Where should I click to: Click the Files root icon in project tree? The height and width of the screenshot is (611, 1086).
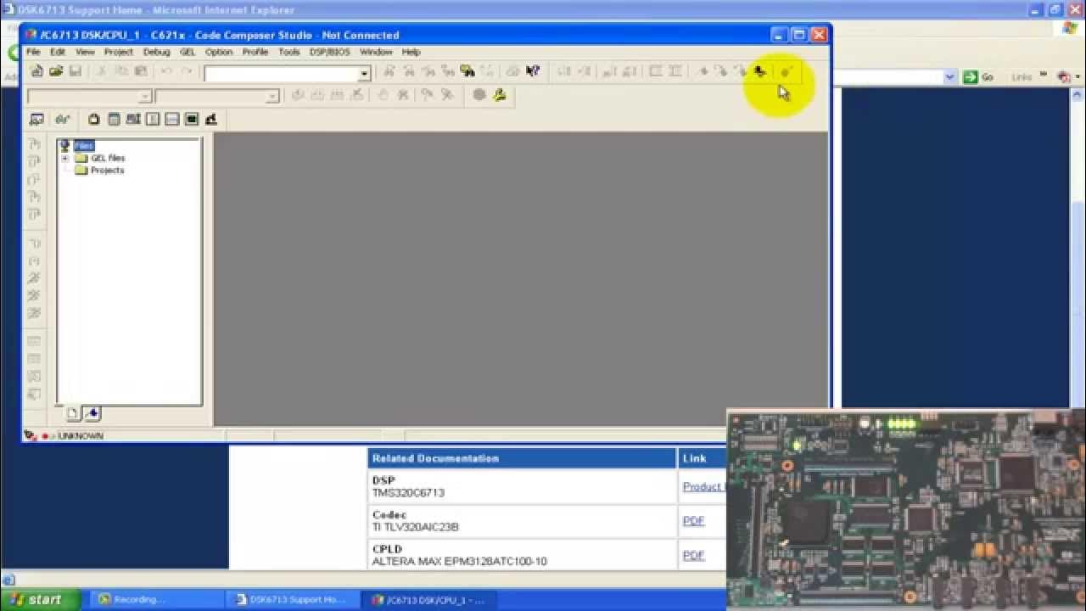pyautogui.click(x=64, y=146)
